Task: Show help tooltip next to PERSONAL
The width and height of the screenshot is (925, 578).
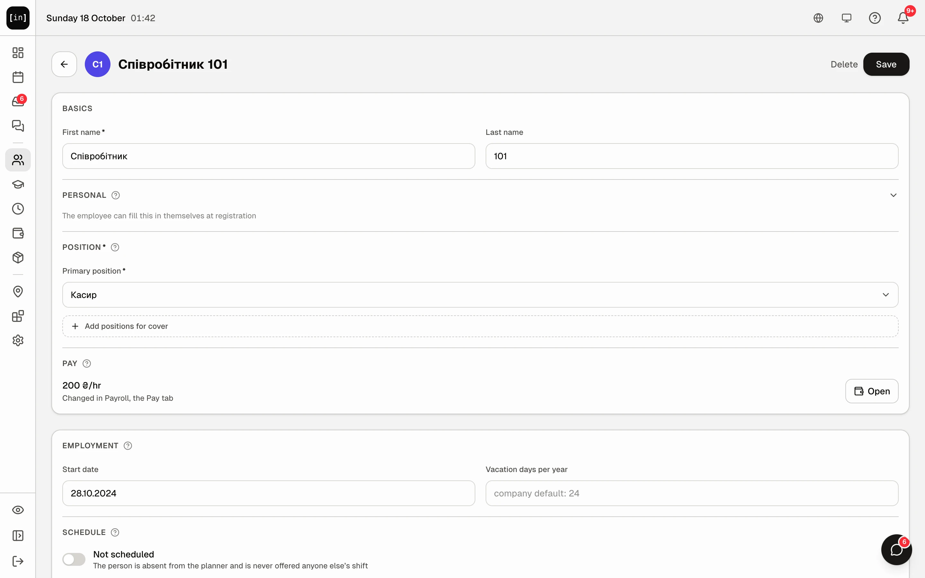Action: pos(115,195)
